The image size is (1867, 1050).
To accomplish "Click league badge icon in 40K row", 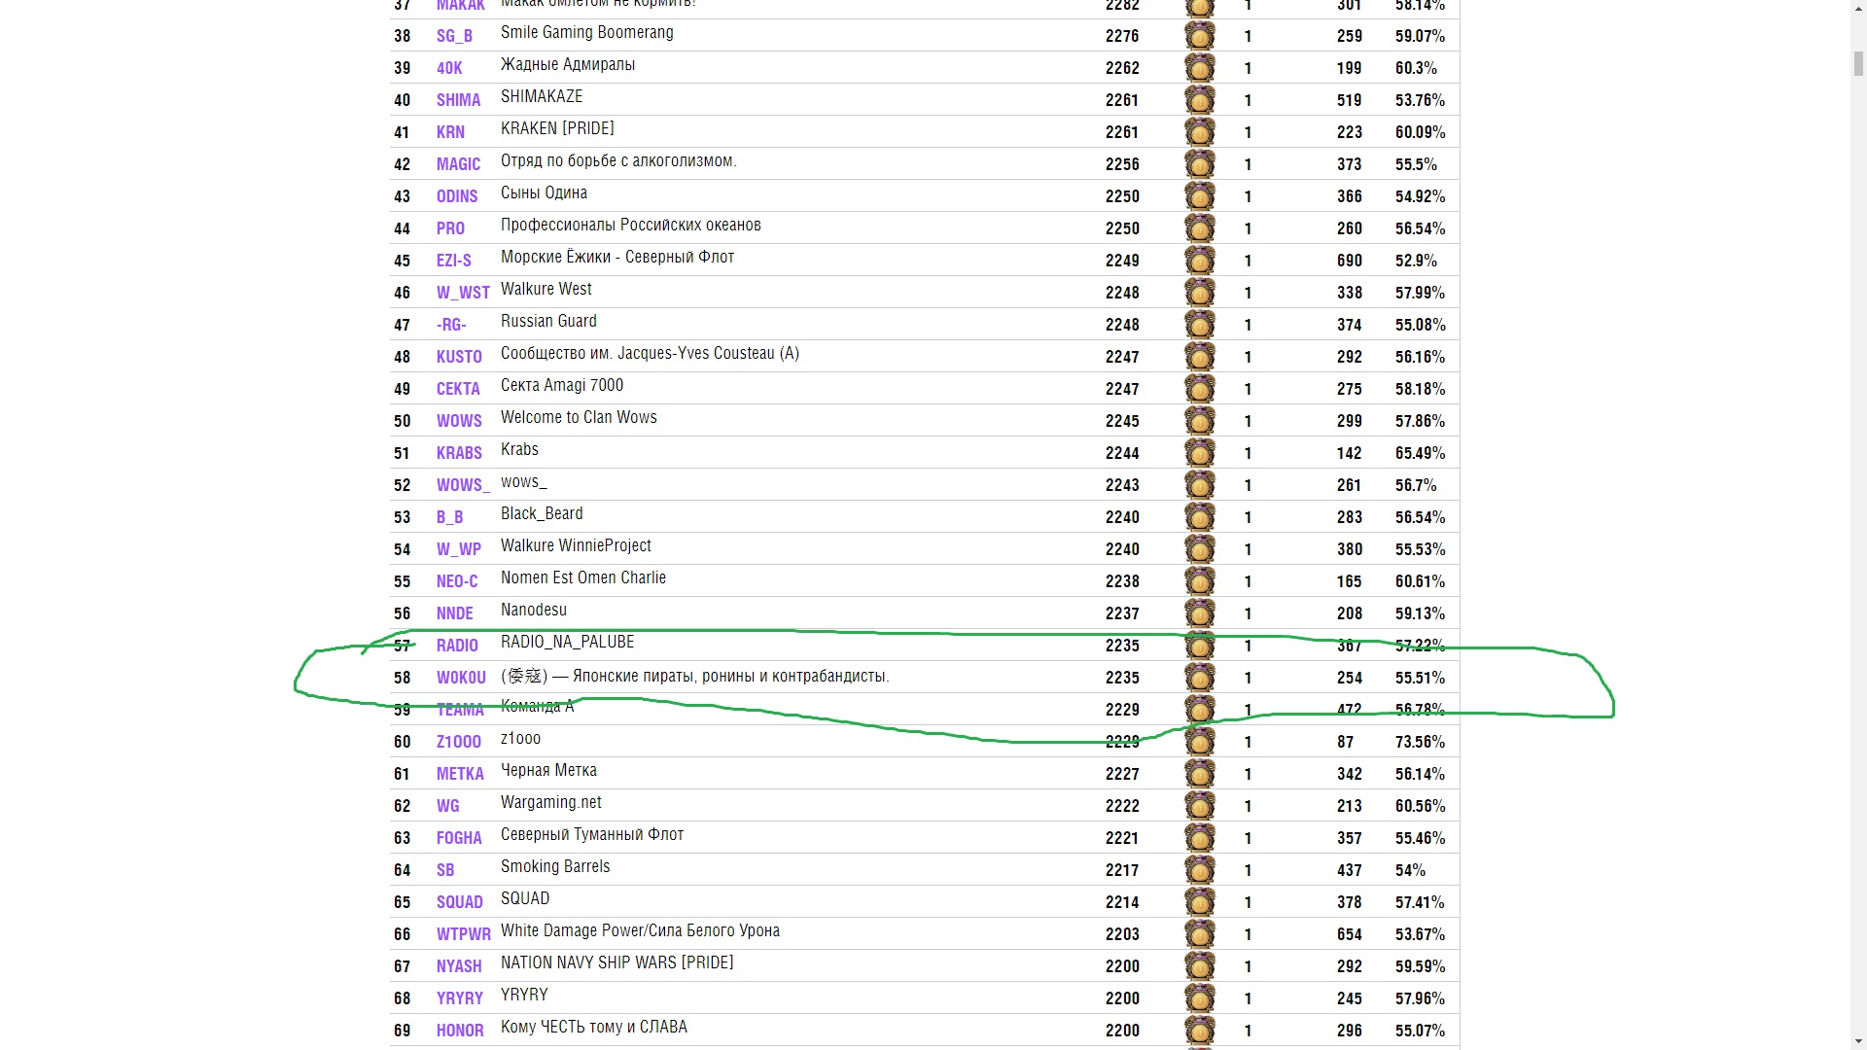I will 1200,68.
